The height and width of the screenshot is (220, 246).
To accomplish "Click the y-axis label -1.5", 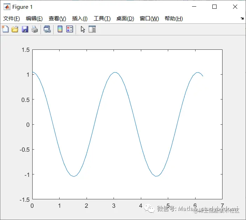I will [25, 200].
